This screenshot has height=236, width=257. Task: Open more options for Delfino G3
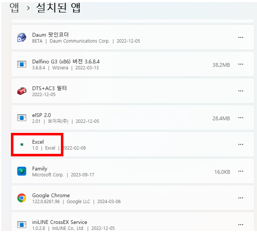[241, 64]
